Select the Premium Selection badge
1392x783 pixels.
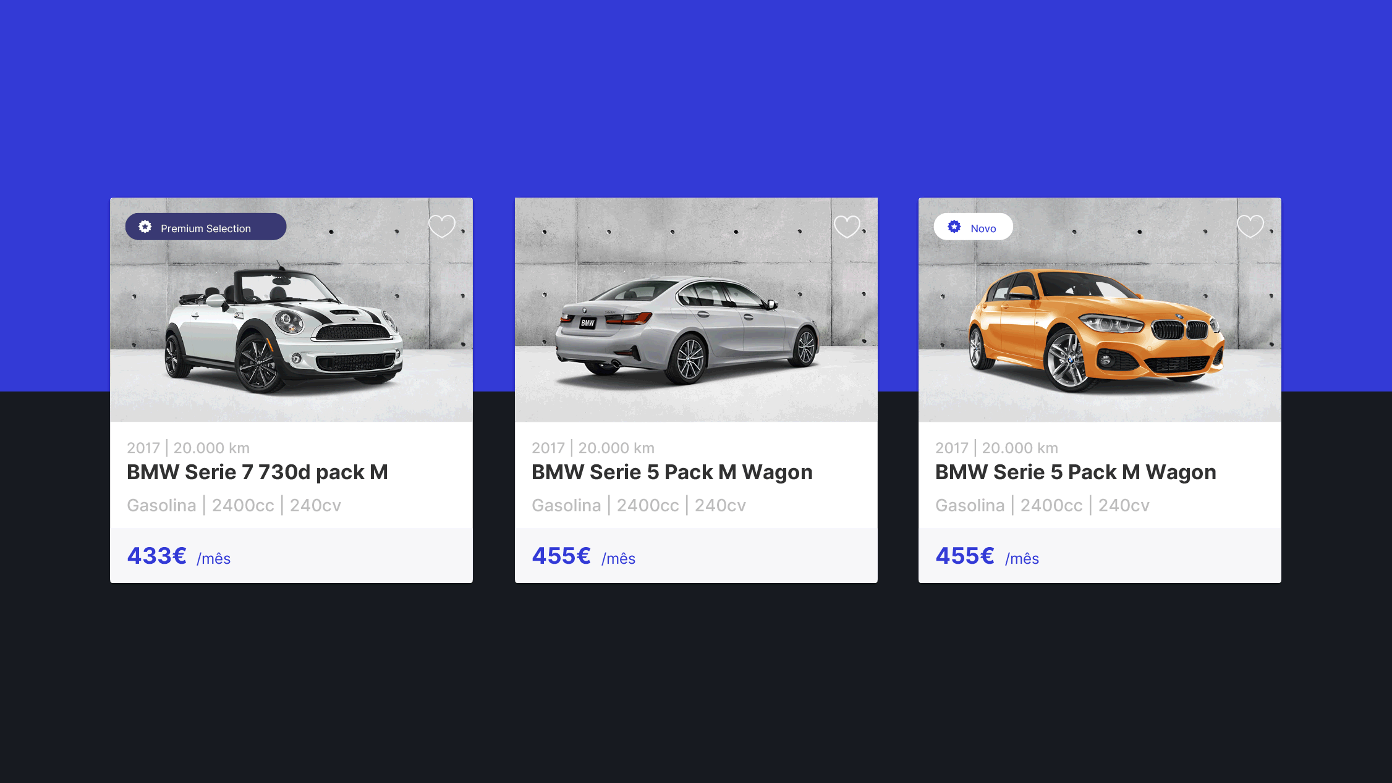pyautogui.click(x=206, y=227)
